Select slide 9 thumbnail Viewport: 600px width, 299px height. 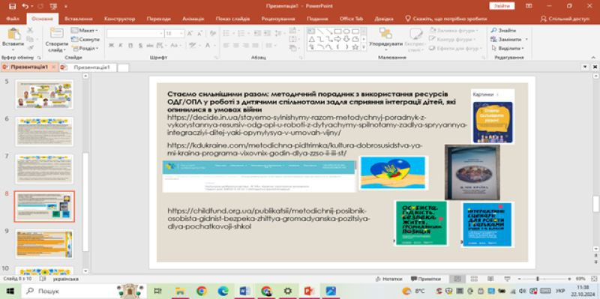(44, 244)
